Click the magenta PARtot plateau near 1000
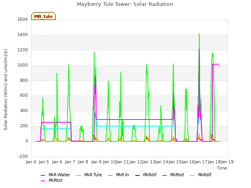 [x=216, y=64]
